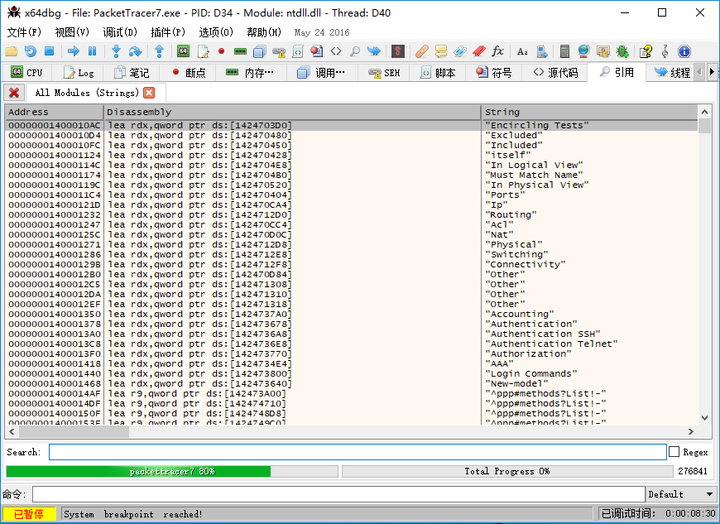Click the Step Into toolbar icon
The image size is (720, 524).
[116, 51]
